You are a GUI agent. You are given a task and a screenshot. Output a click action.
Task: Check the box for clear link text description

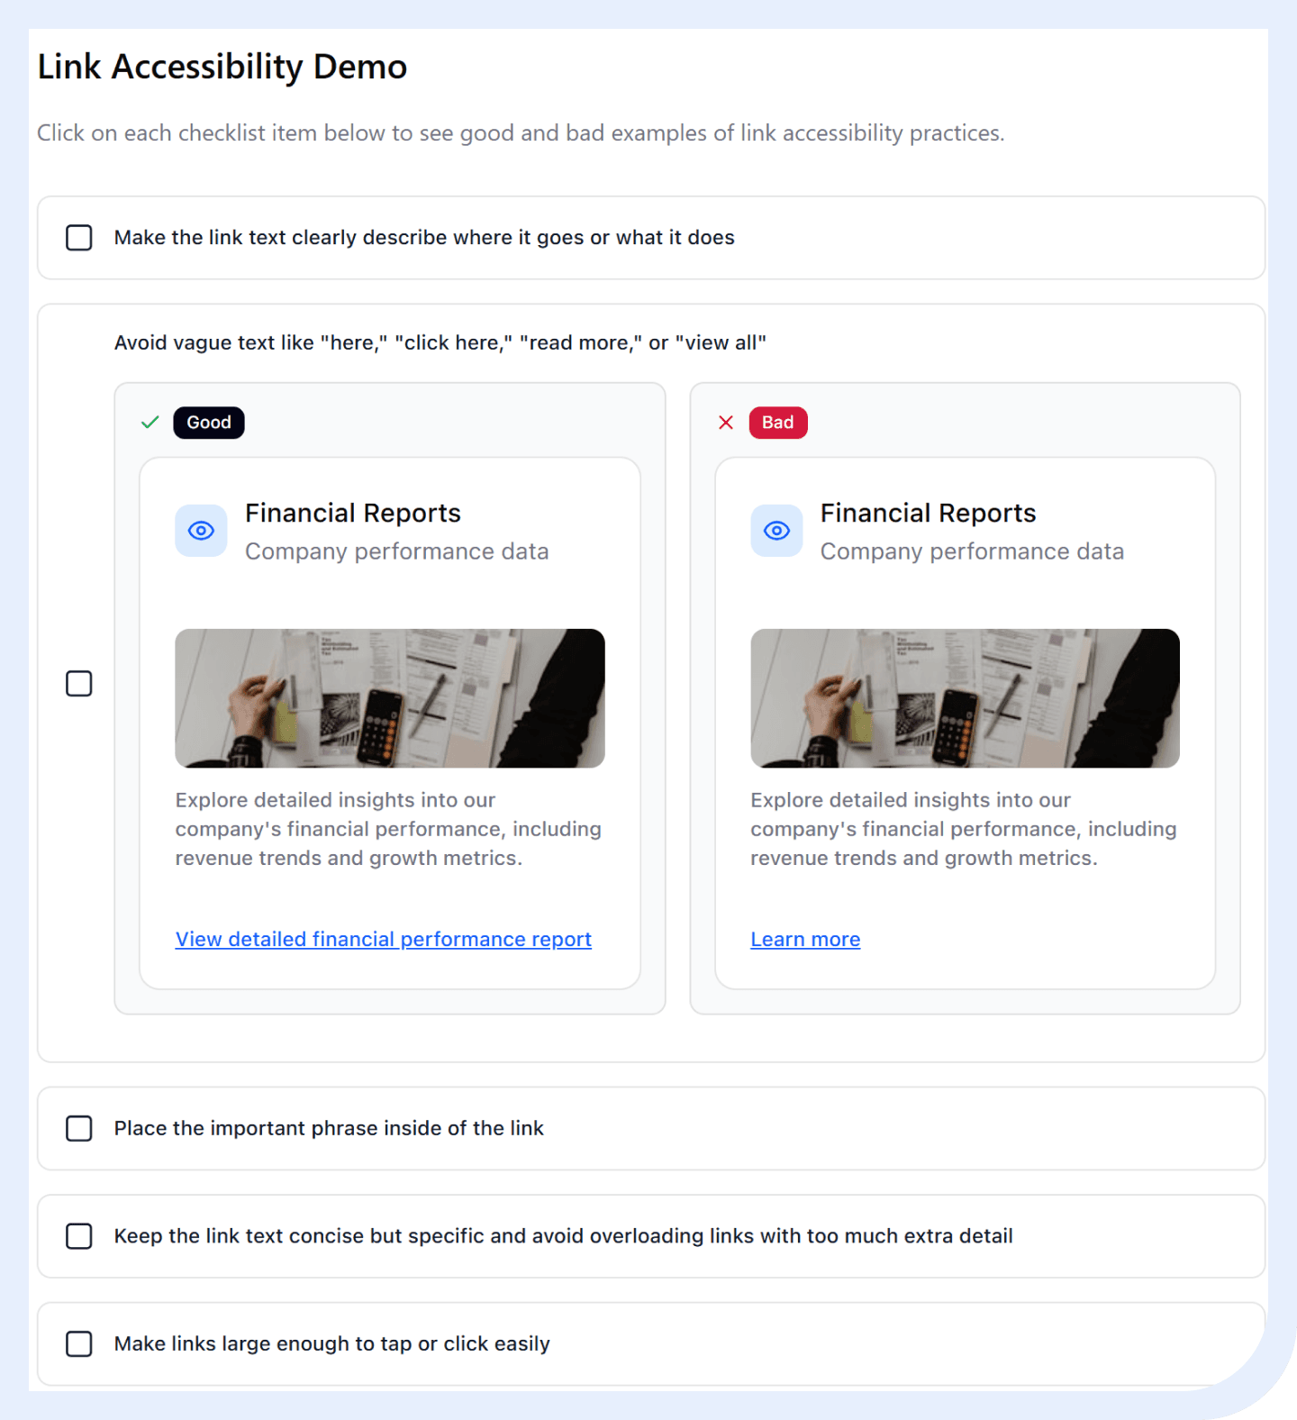point(79,237)
